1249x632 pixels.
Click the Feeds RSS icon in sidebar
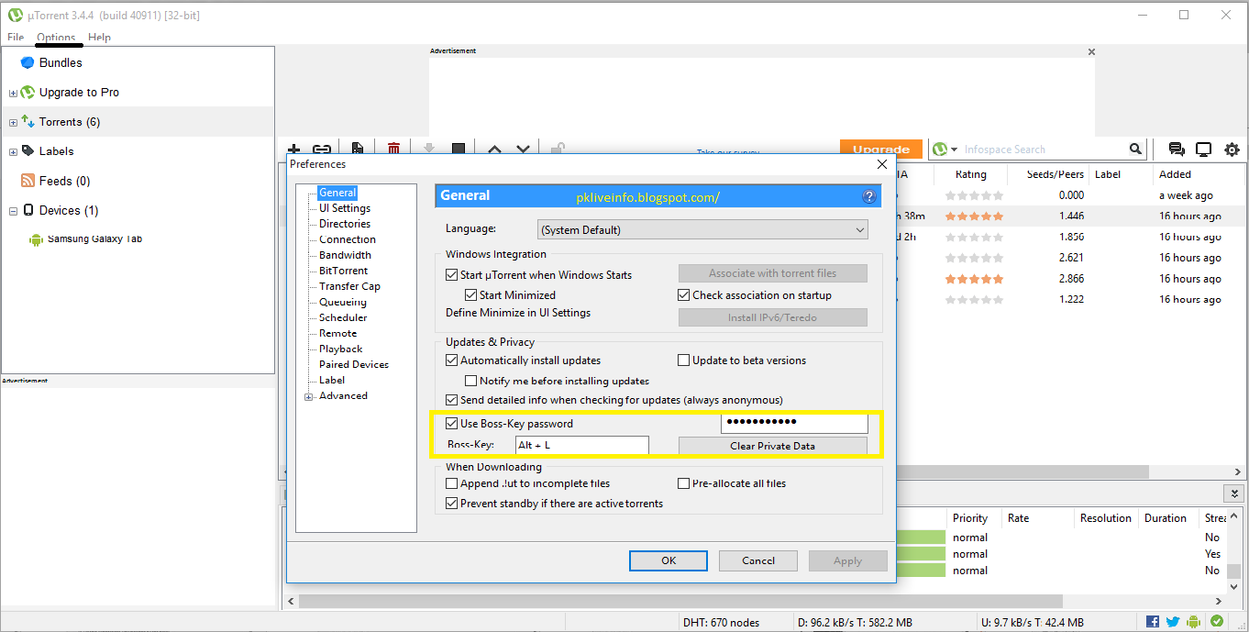[x=28, y=181]
